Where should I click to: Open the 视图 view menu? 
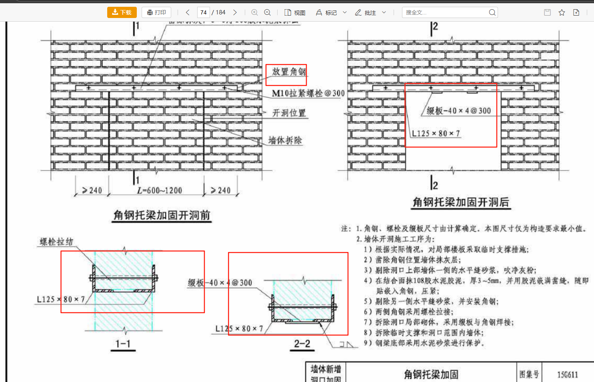(295, 12)
